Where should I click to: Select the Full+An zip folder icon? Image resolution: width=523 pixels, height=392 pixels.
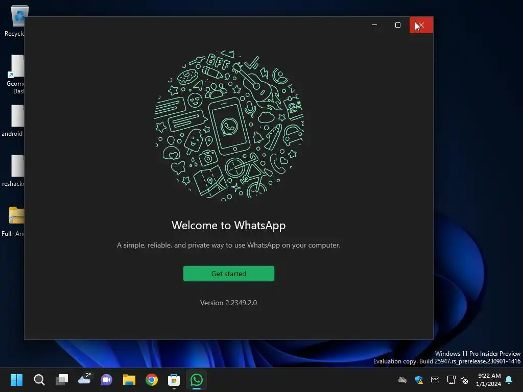(x=13, y=222)
